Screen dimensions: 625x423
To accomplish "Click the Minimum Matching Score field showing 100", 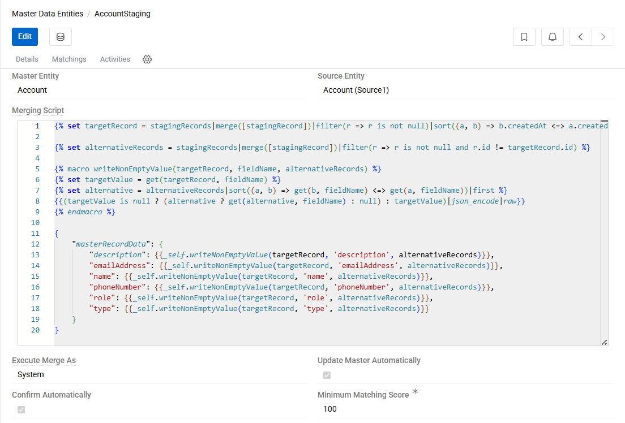I will coord(330,409).
